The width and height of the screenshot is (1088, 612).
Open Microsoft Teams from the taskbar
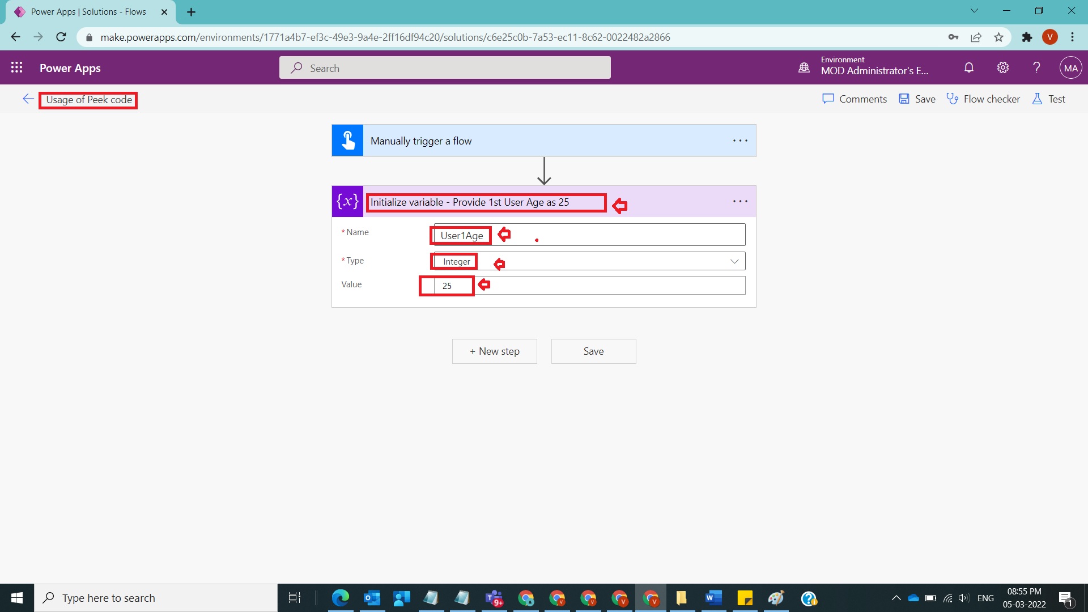coord(495,598)
